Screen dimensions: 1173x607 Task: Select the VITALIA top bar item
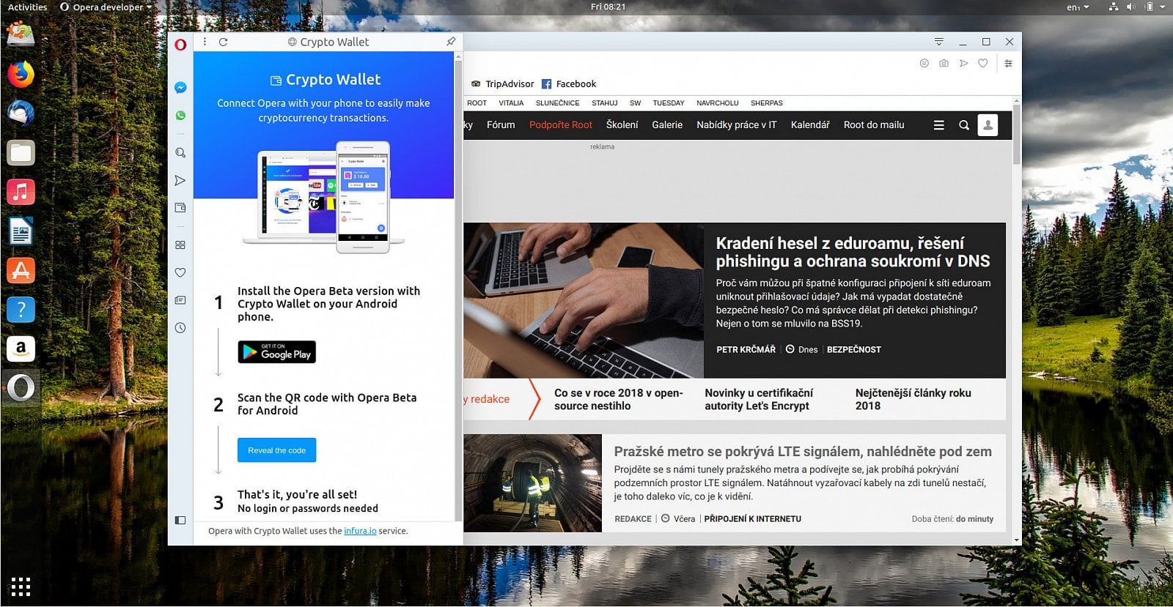point(511,103)
